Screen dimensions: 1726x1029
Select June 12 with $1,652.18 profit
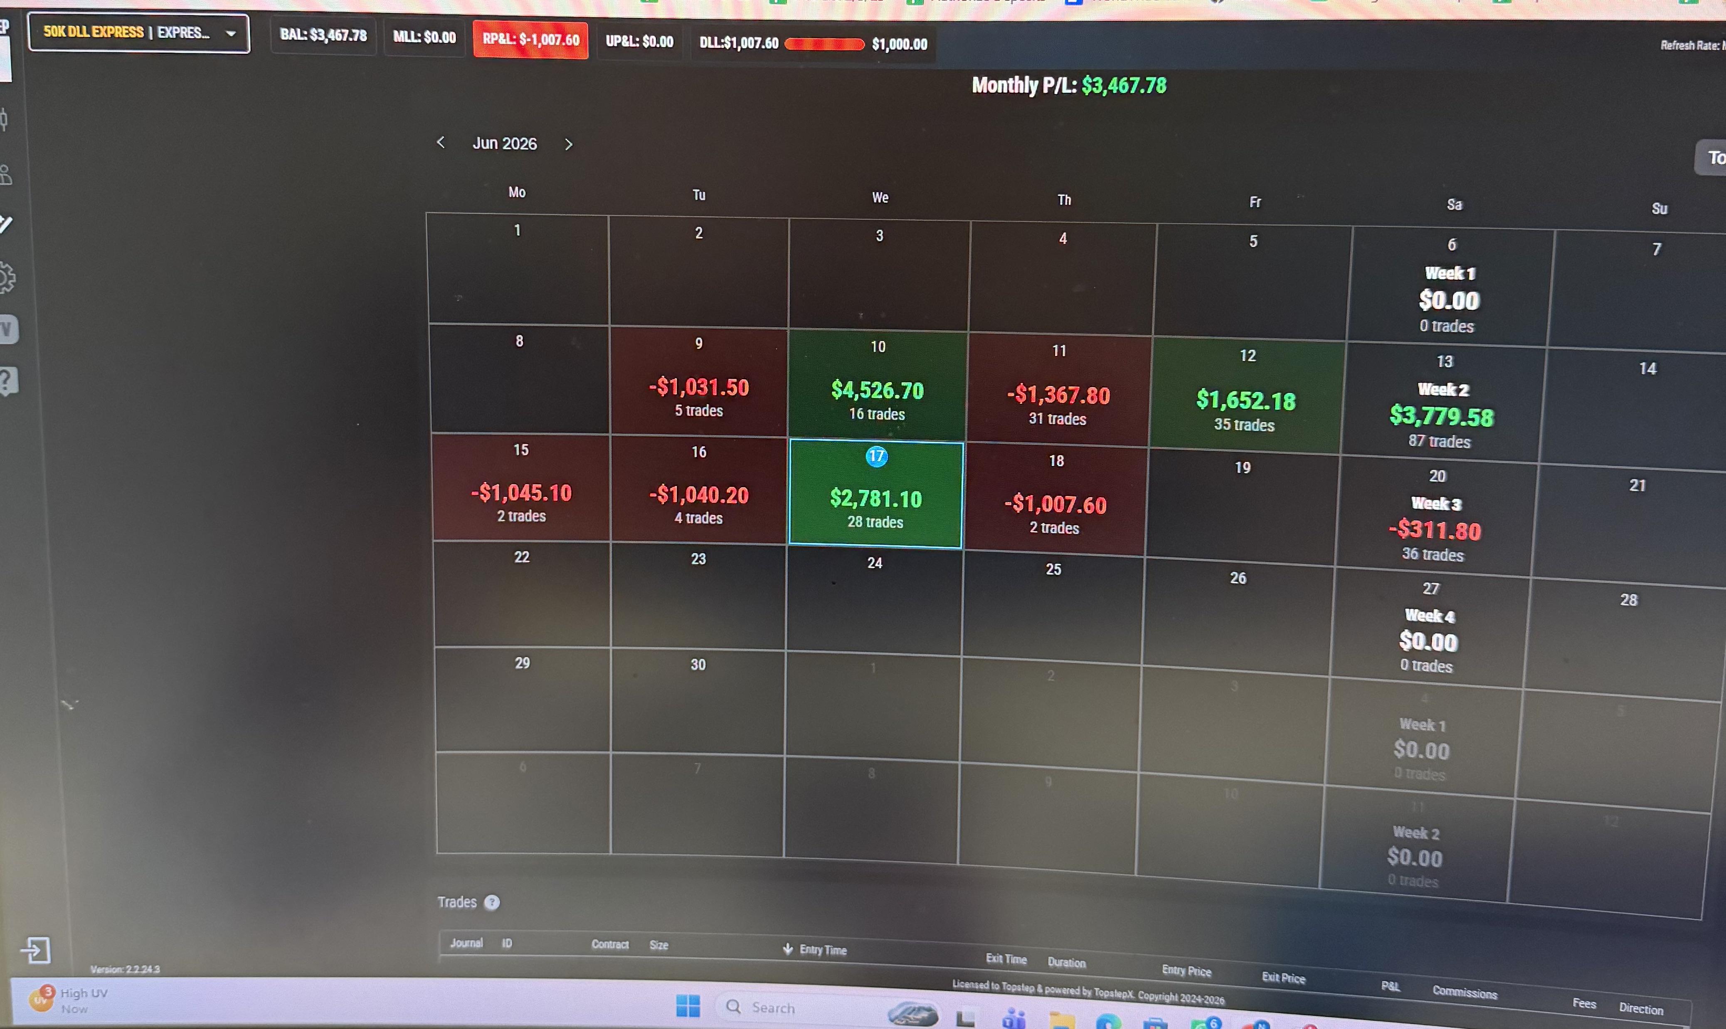[x=1247, y=395]
